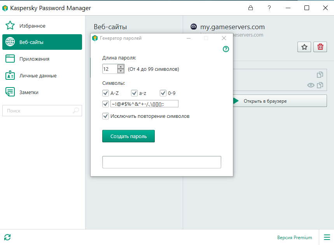Disable 'Исключить повторение символов' checkbox
The image size is (334, 245).
pyautogui.click(x=105, y=116)
